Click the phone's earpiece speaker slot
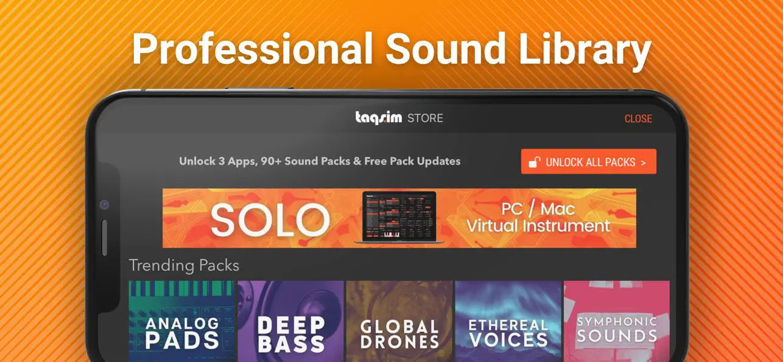783x362 pixels. [104, 238]
